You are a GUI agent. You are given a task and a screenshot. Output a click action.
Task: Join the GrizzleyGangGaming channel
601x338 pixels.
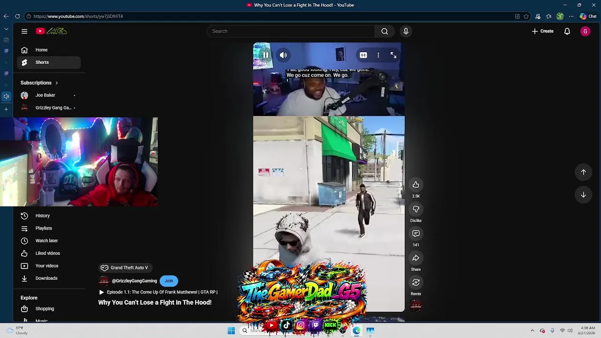169,281
